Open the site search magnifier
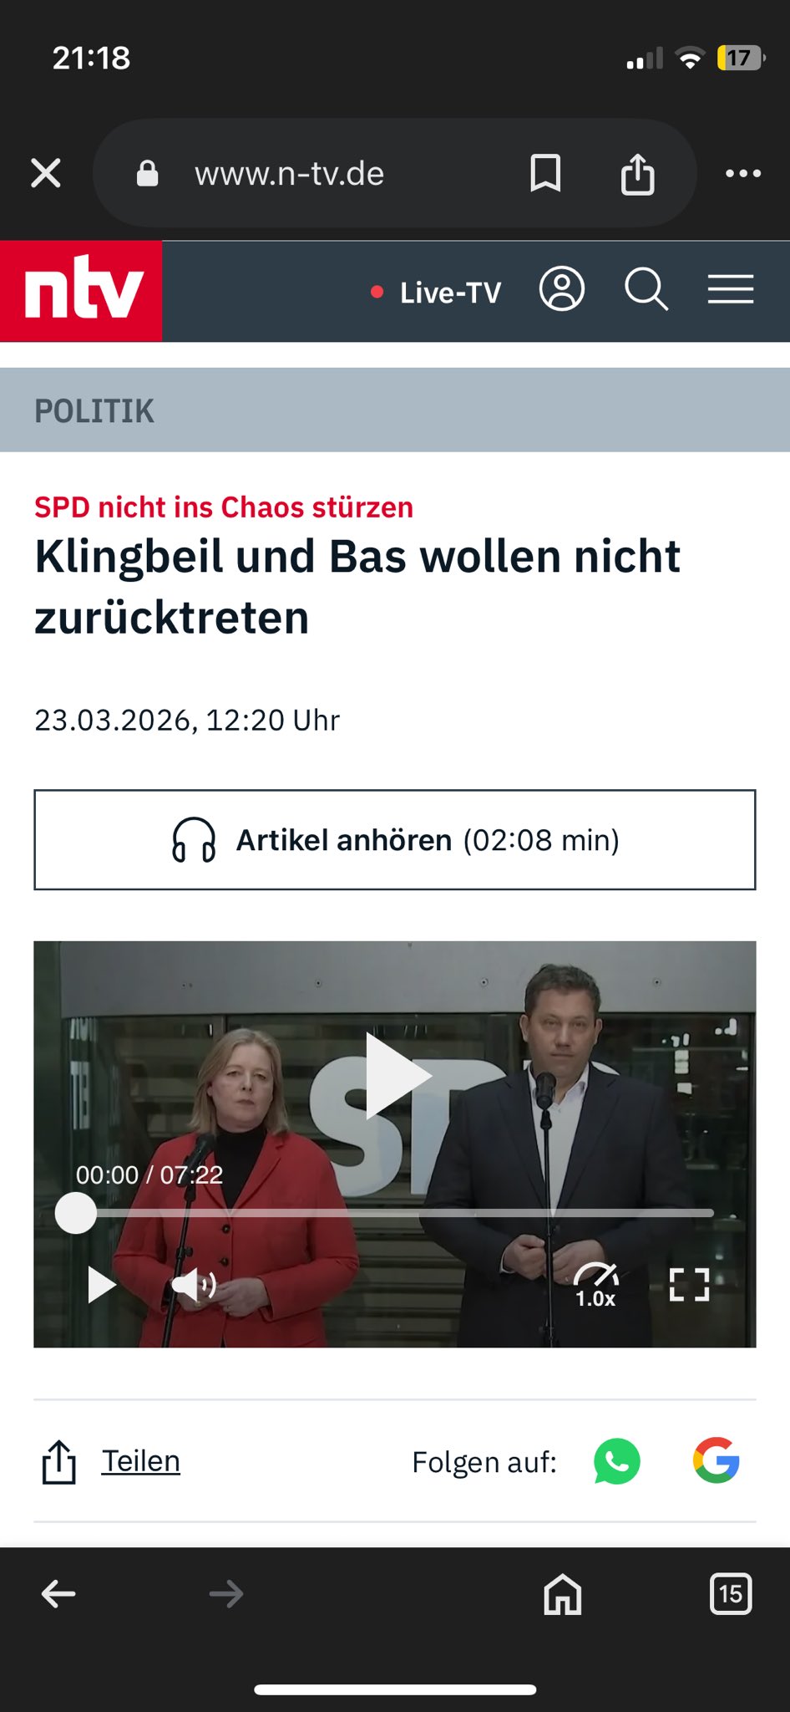 coord(646,290)
